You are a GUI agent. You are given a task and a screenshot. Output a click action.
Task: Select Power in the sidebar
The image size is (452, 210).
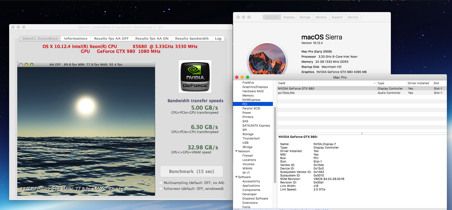[247, 113]
